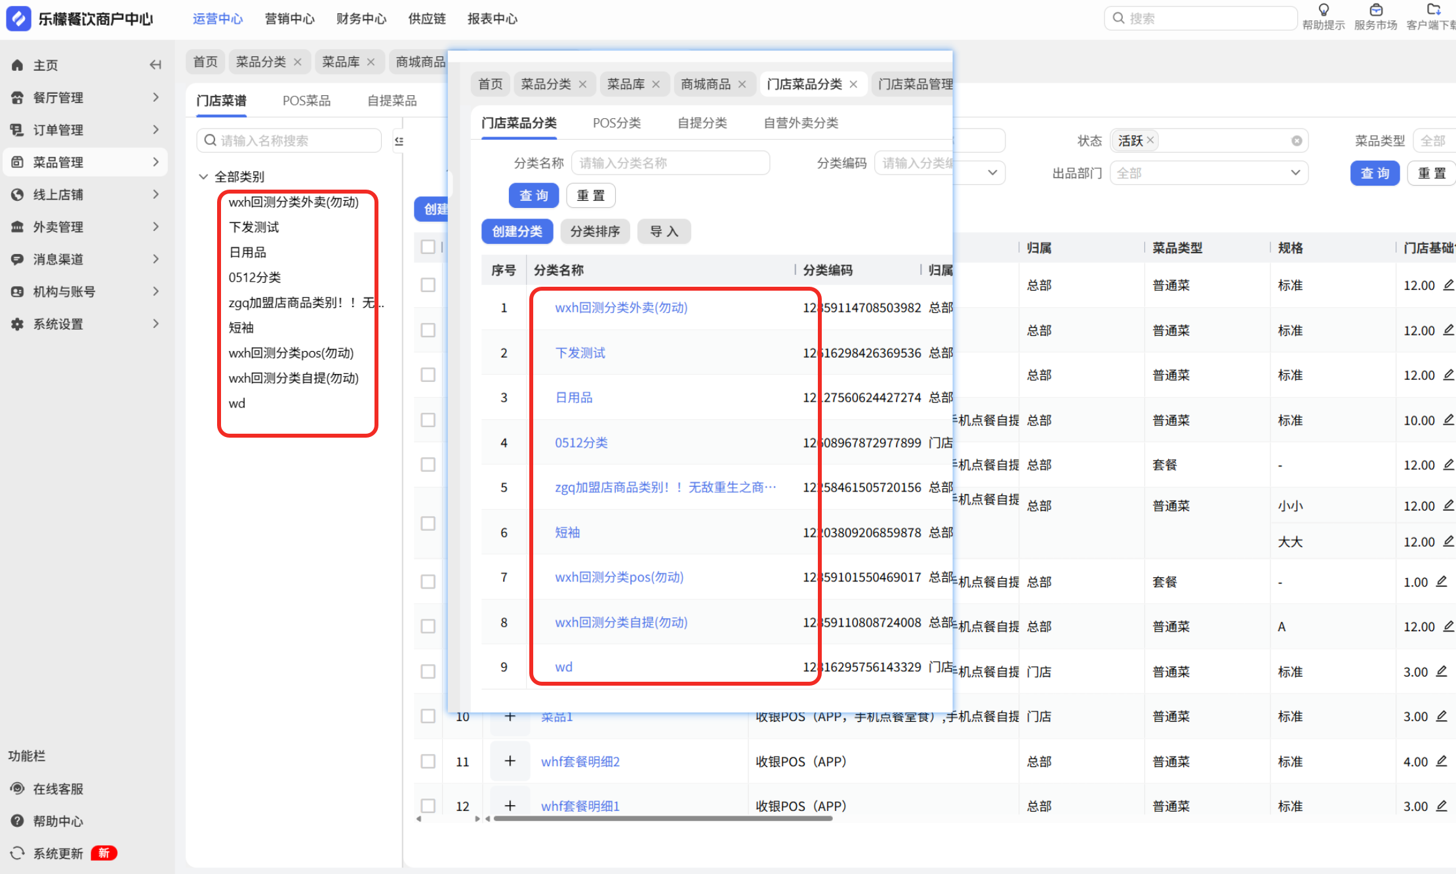This screenshot has height=874, width=1456.
Task: Focus the top 搜索 field
Action: pyautogui.click(x=1201, y=18)
